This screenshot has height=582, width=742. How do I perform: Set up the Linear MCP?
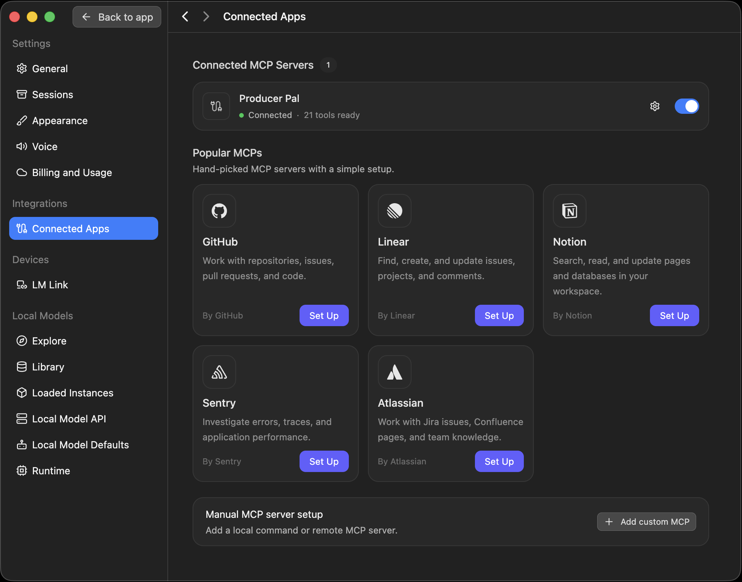pyautogui.click(x=499, y=315)
